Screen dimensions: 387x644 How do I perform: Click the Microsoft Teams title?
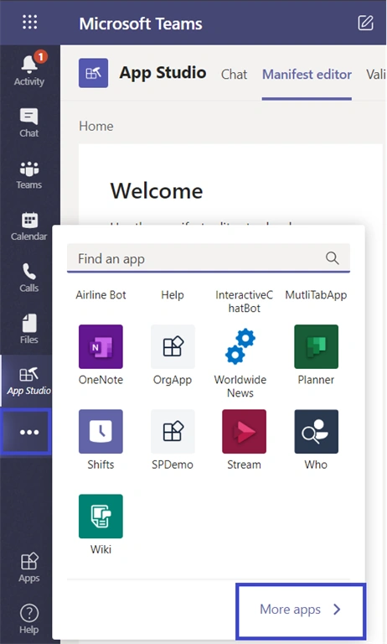tap(141, 23)
